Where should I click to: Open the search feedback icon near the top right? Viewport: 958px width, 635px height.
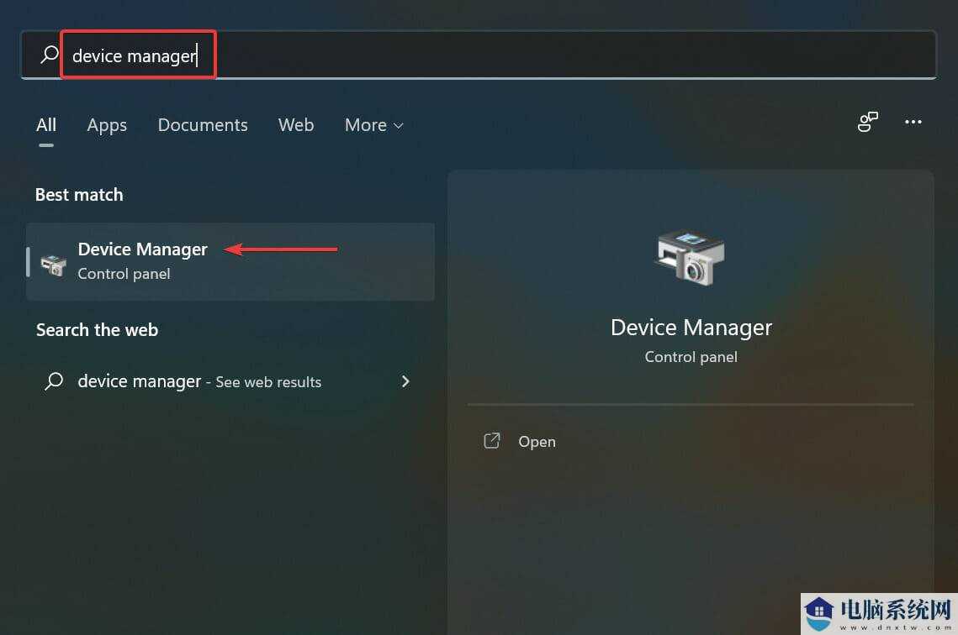(867, 123)
